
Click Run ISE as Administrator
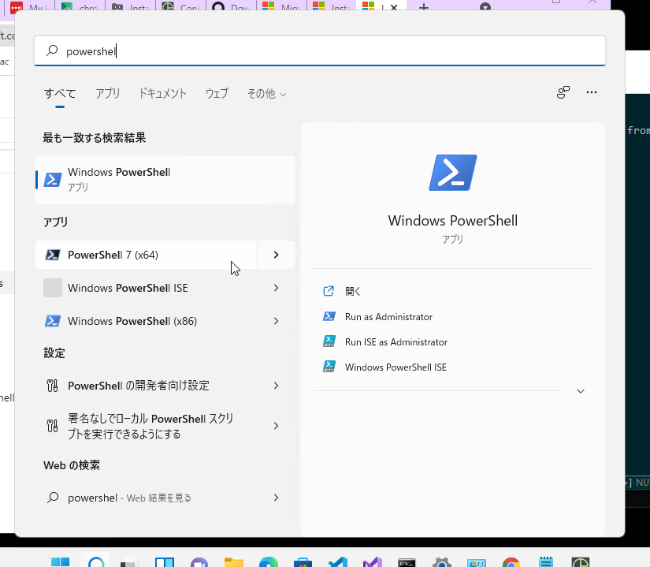[396, 342]
